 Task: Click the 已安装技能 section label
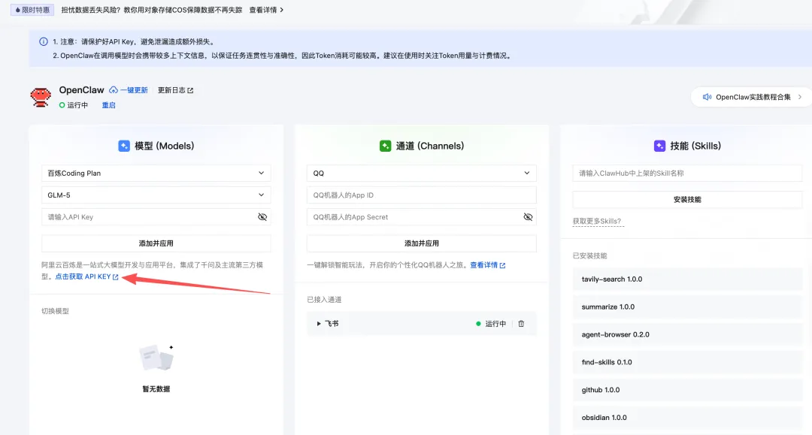point(590,255)
